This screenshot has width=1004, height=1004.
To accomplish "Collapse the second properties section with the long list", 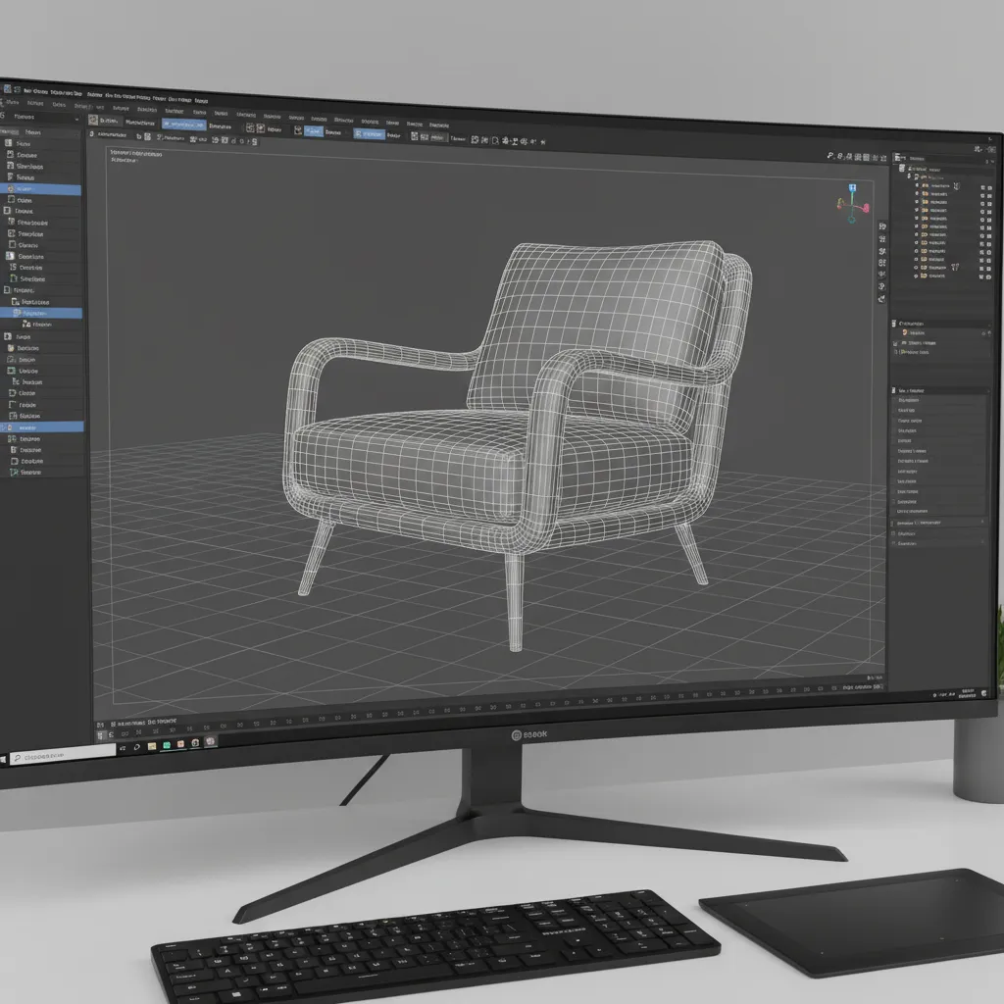I will click(x=894, y=390).
